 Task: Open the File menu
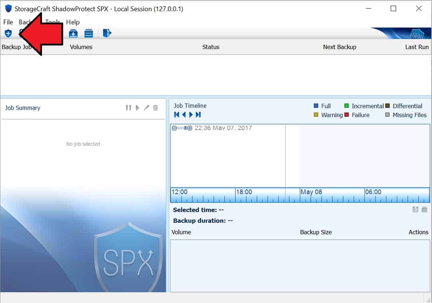pyautogui.click(x=8, y=22)
